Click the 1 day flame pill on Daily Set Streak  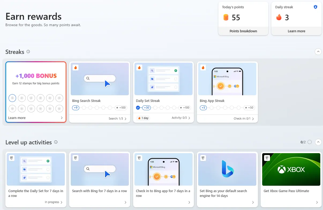(x=143, y=118)
